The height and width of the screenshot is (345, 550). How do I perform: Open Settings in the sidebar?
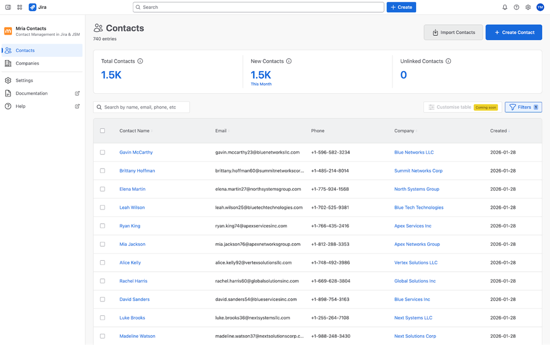coord(24,80)
